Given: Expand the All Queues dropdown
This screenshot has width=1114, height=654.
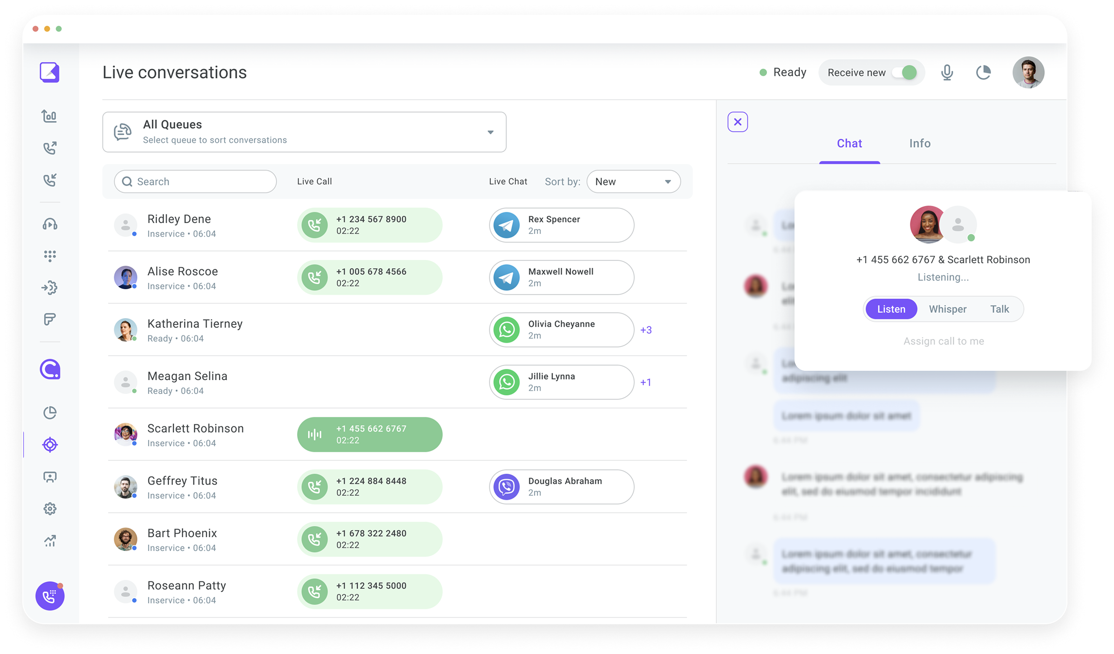Looking at the screenshot, I should 304,132.
